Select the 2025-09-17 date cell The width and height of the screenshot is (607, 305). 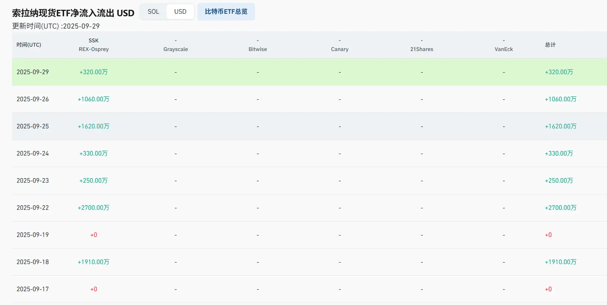(33, 289)
